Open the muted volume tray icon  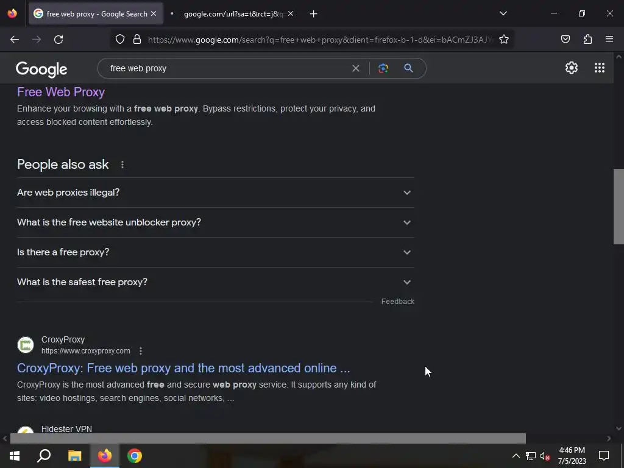tap(545, 456)
